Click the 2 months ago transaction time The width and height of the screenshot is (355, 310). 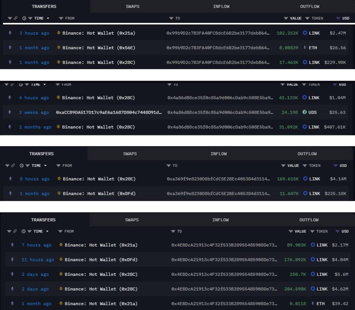35,127
